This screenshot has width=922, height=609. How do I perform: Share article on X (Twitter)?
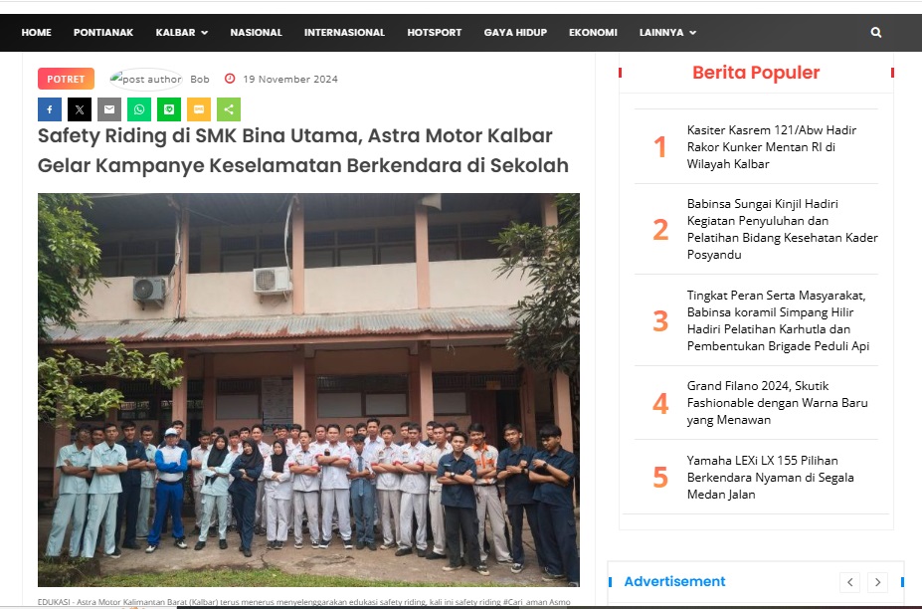(x=80, y=109)
